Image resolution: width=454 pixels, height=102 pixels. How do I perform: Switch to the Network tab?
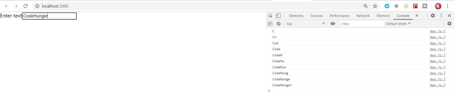point(363,16)
